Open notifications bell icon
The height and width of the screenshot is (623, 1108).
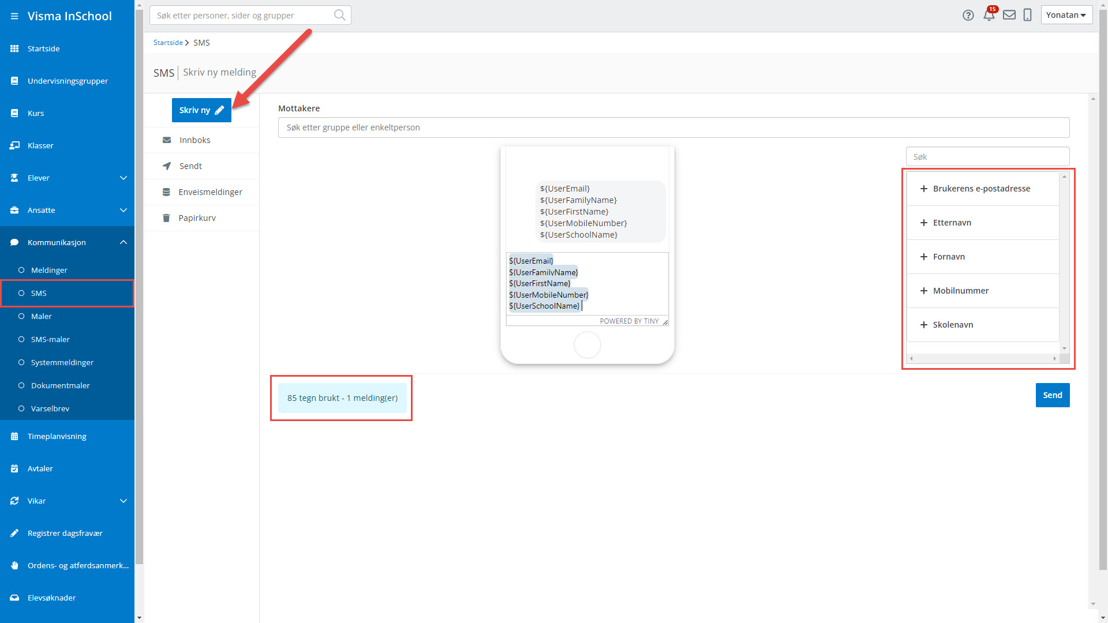989,15
